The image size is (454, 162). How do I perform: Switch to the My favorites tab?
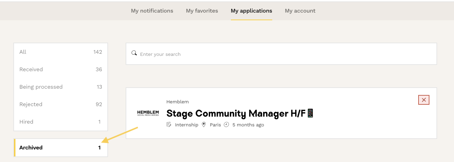tap(202, 11)
